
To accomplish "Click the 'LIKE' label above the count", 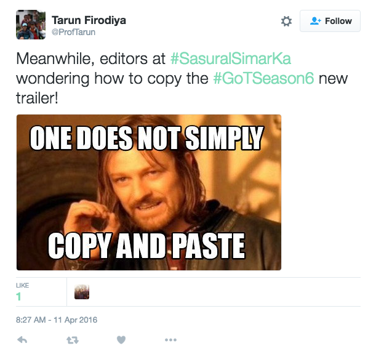I will 22,286.
